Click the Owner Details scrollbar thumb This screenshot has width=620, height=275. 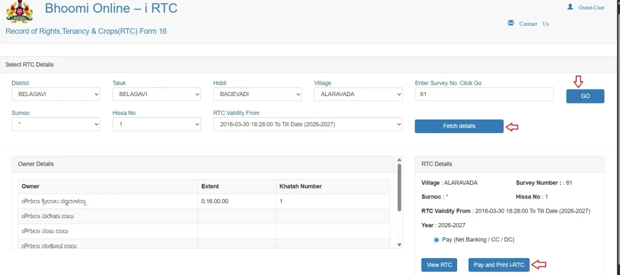point(400,187)
